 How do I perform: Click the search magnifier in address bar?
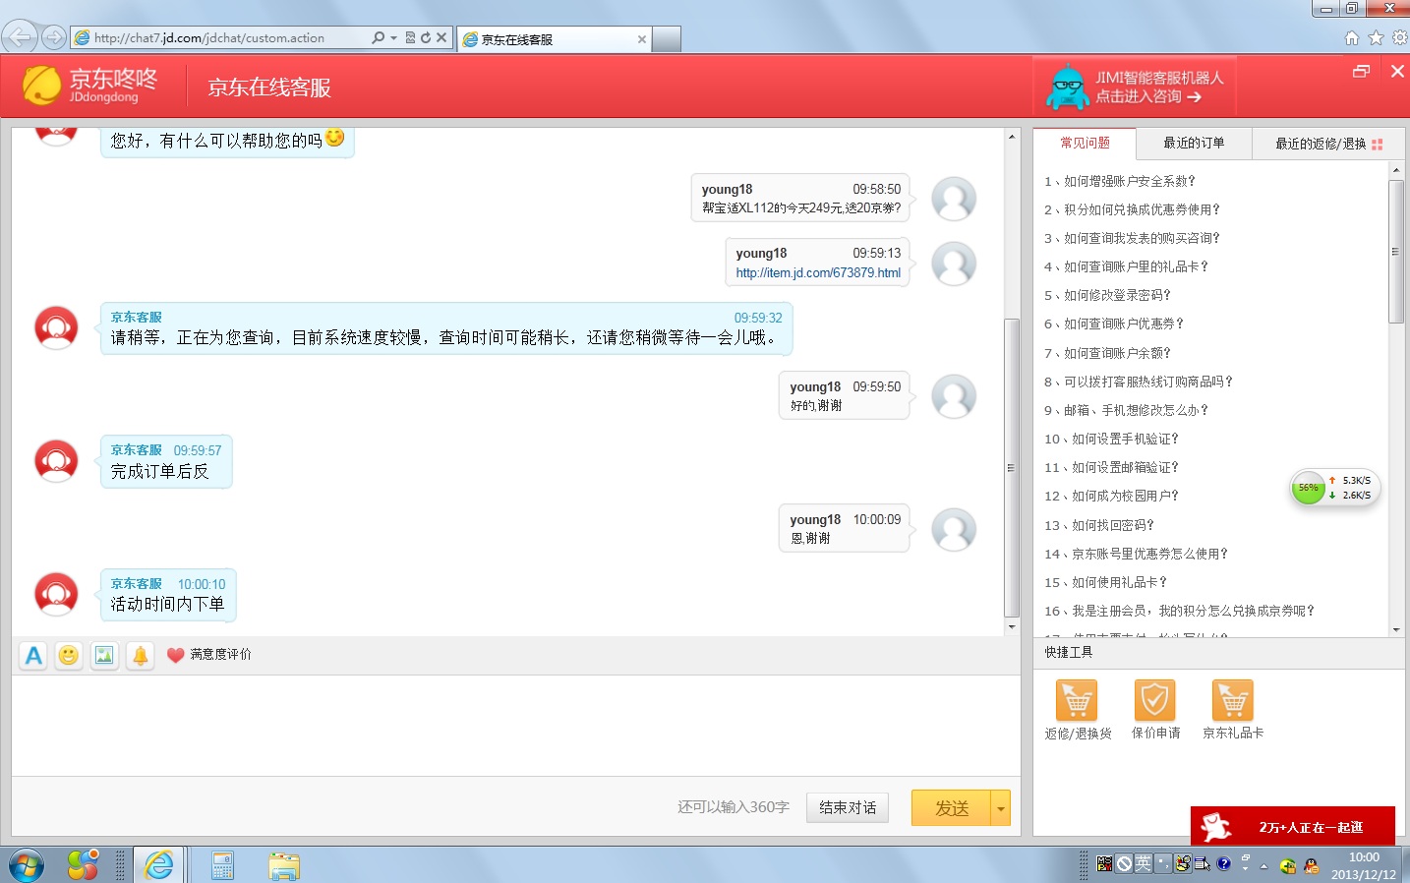(379, 37)
